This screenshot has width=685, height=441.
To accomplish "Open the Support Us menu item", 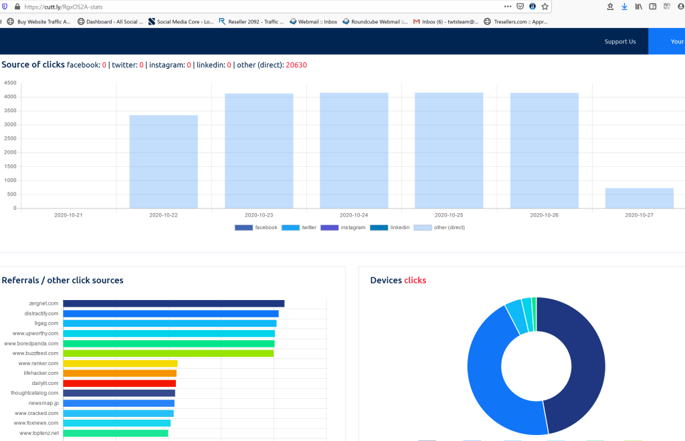I will coord(619,41).
